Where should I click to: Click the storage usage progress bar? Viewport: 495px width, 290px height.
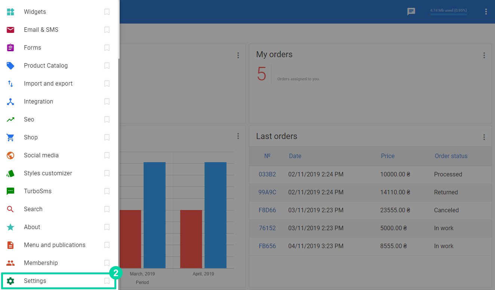tap(448, 14)
